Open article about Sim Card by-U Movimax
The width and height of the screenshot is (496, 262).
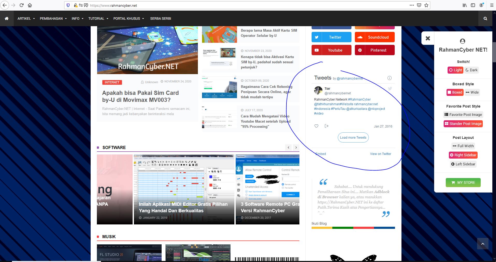(140, 96)
